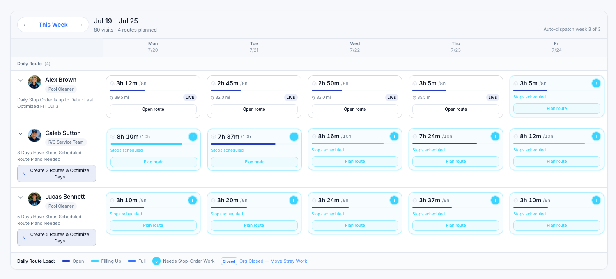Click alert icon on Alex Brown's Friday card
This screenshot has width=616, height=279.
tap(596, 83)
